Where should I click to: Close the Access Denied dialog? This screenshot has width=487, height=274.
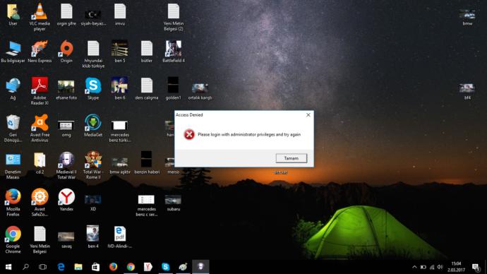click(308, 115)
